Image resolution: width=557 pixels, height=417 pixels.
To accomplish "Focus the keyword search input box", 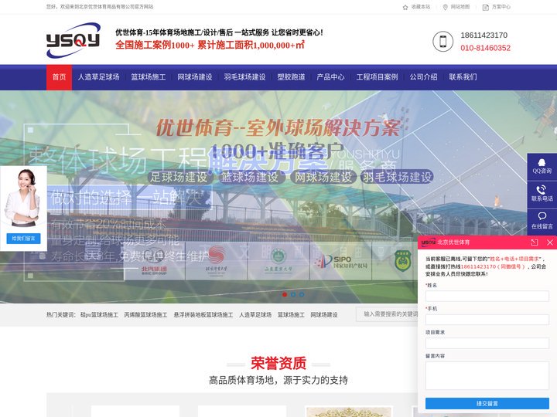I will pyautogui.click(x=388, y=314).
